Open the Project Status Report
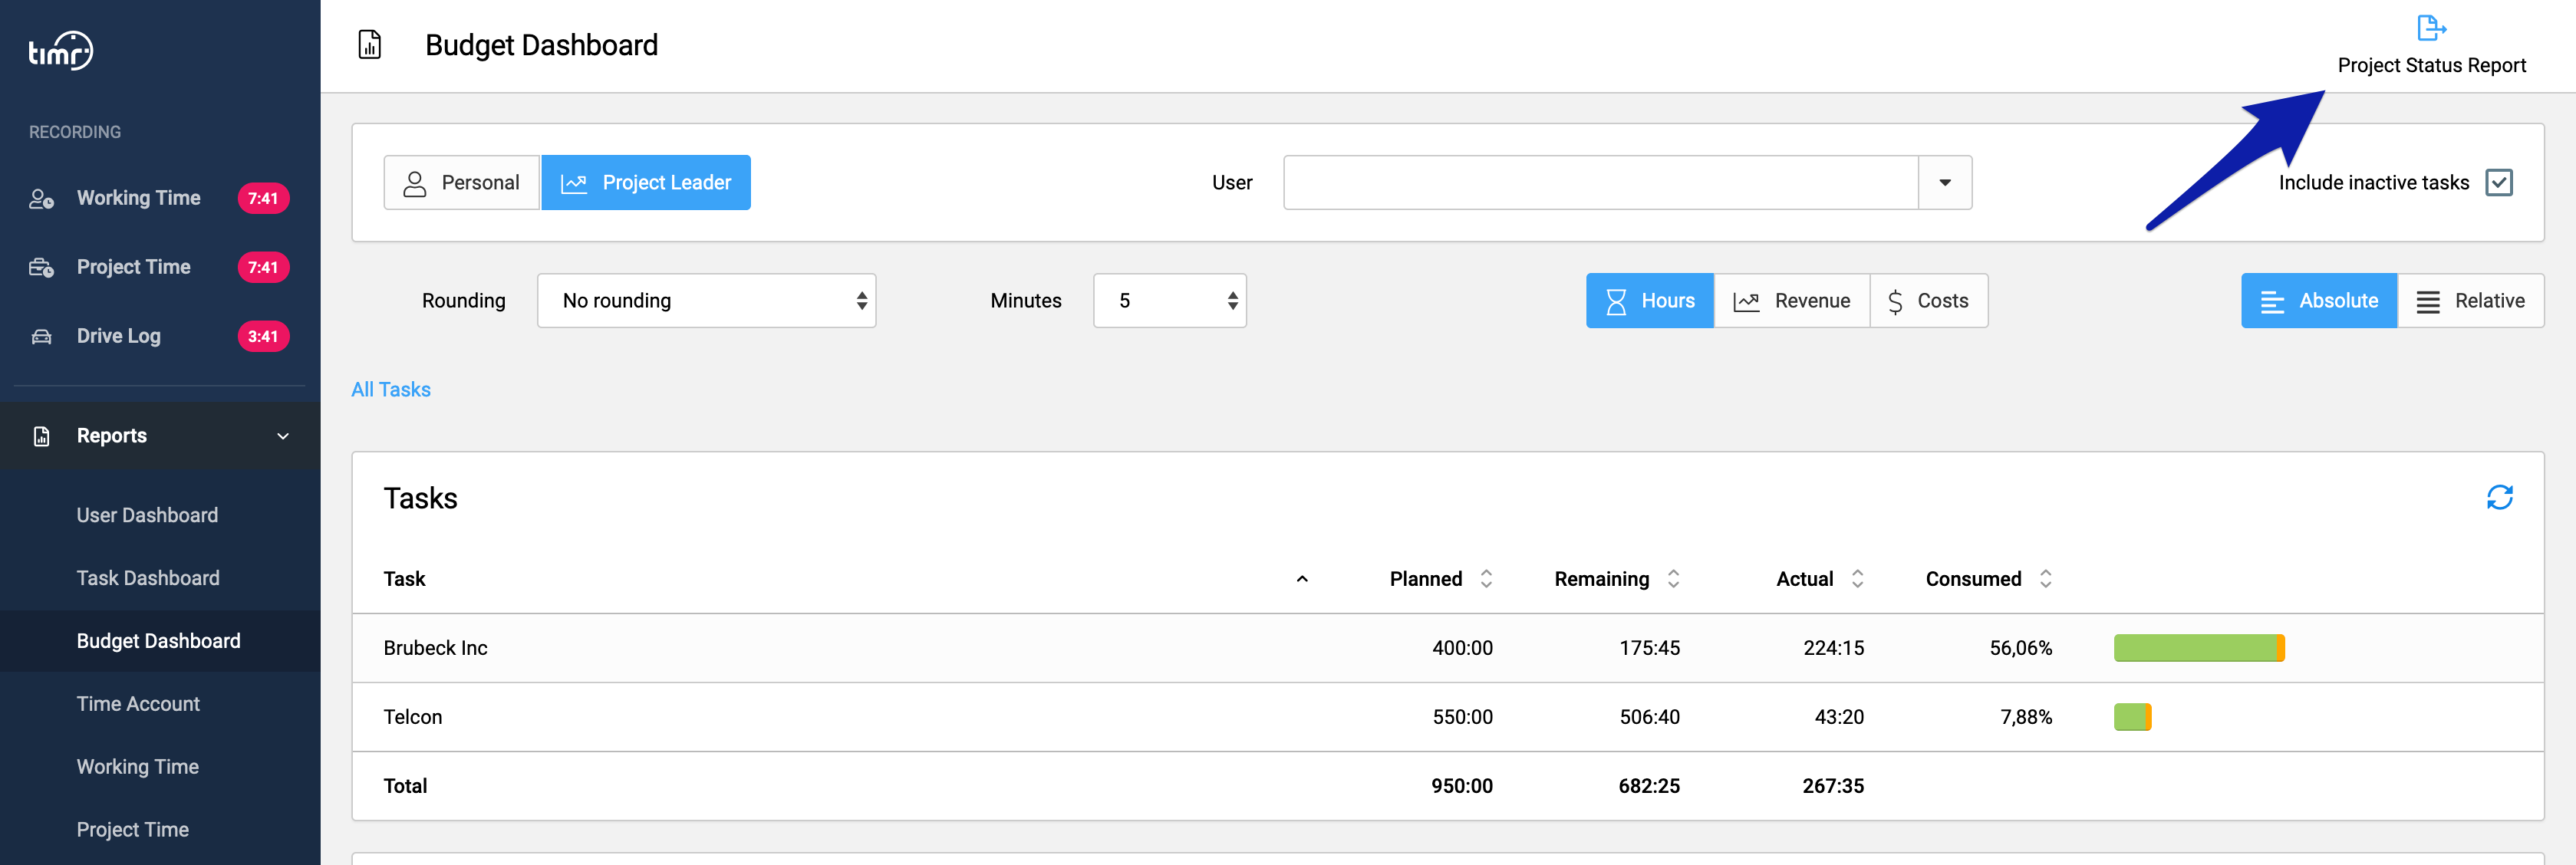Viewport: 2576px width, 865px height. tap(2431, 46)
